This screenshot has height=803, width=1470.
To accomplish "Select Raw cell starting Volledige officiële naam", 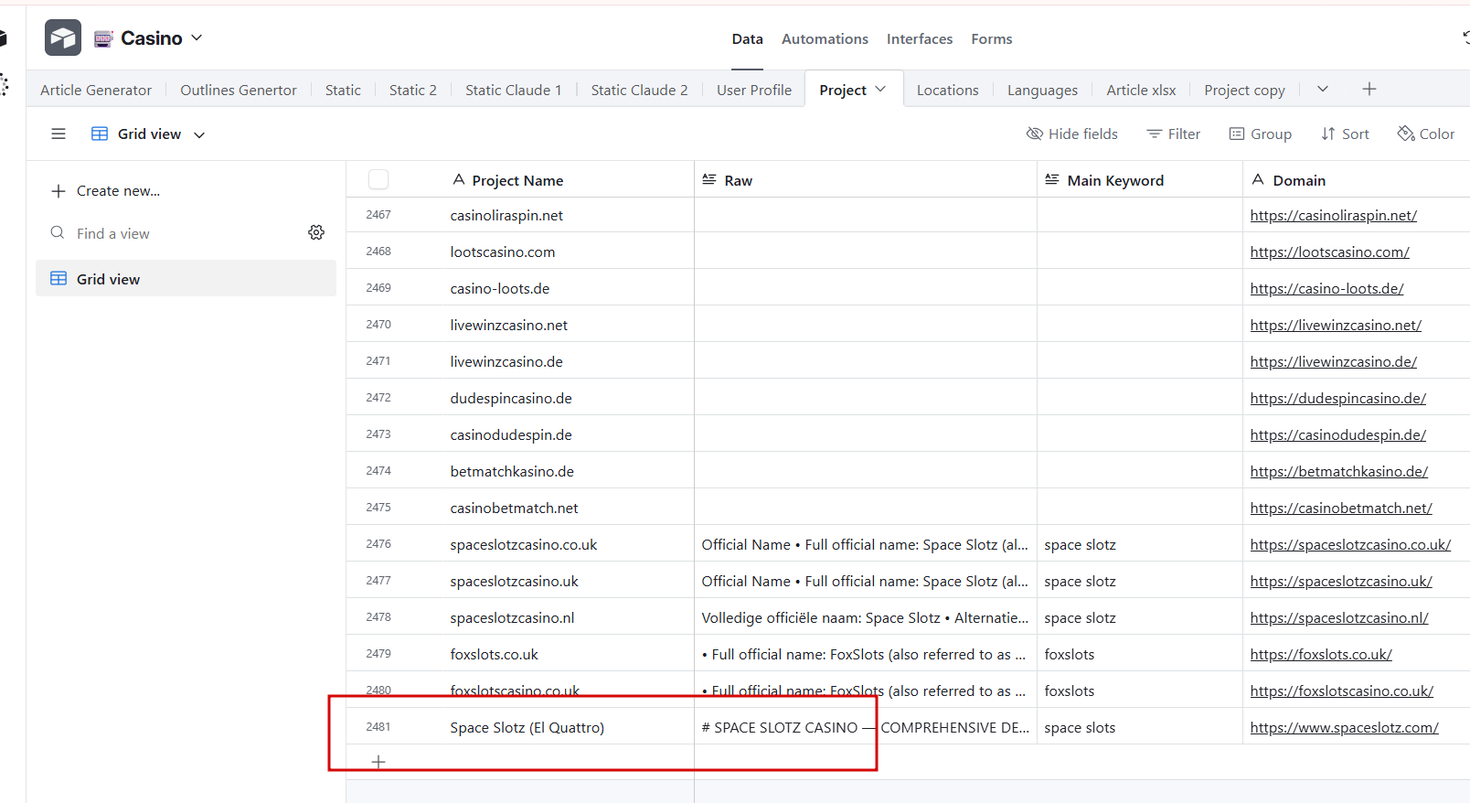I will pos(866,617).
